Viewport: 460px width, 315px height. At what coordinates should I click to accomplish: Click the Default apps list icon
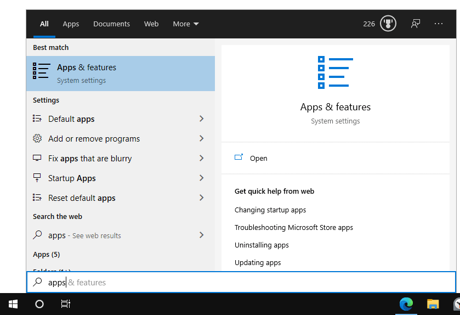tap(37, 119)
